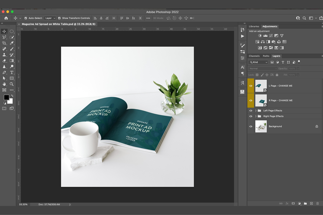Screen dimensions: 323x215
Task: Click the foreground color swatch
Action: coord(6,97)
